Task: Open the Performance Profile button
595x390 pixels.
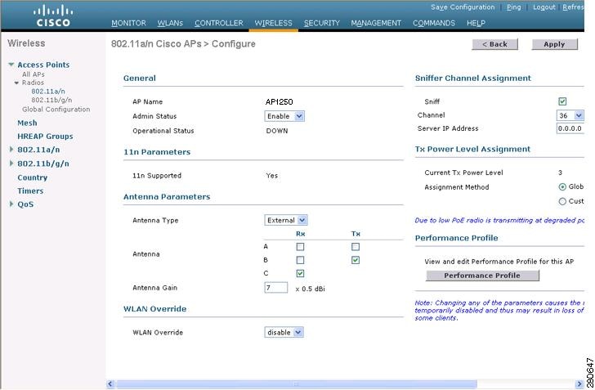Action: (482, 276)
